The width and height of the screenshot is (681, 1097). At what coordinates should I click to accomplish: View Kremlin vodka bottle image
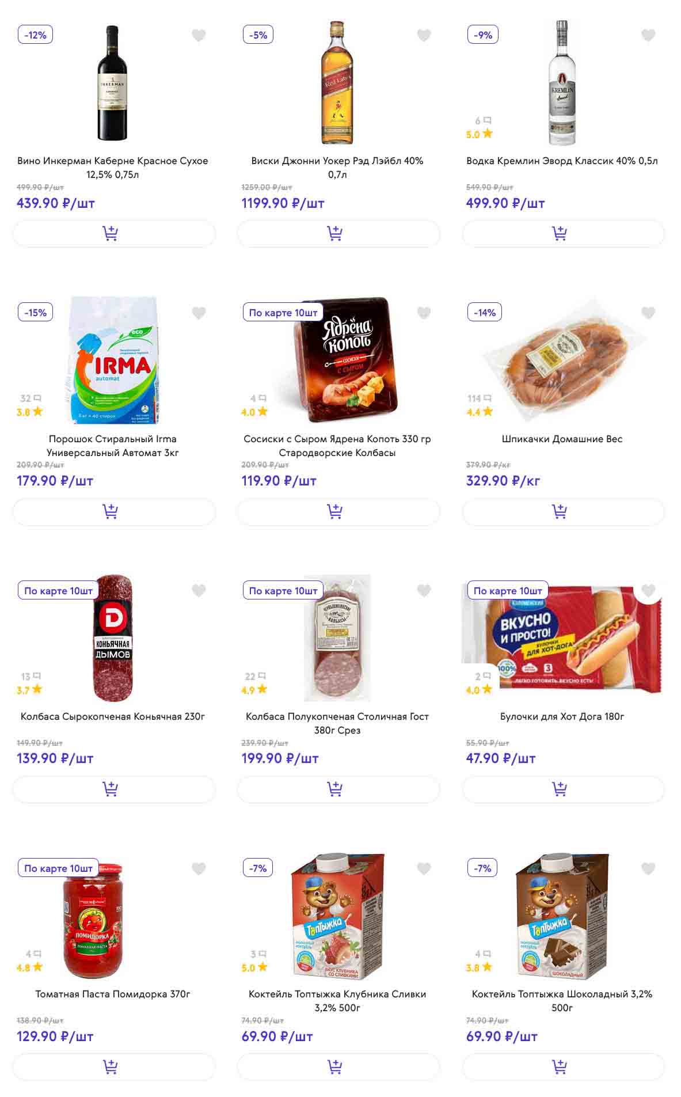[562, 83]
